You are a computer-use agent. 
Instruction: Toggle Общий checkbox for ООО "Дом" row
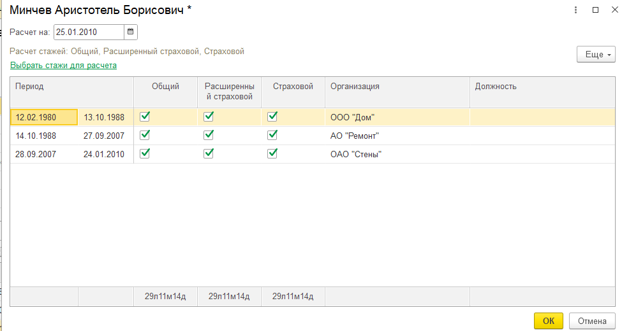145,117
